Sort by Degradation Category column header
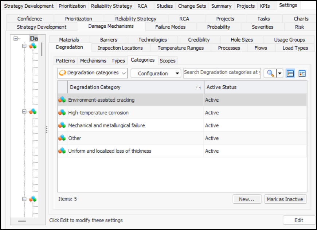 131,87
